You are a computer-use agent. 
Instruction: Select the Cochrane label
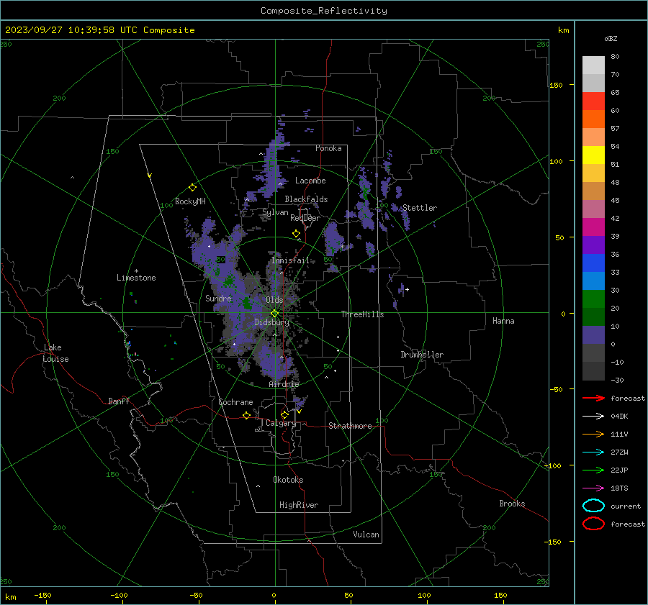click(235, 402)
